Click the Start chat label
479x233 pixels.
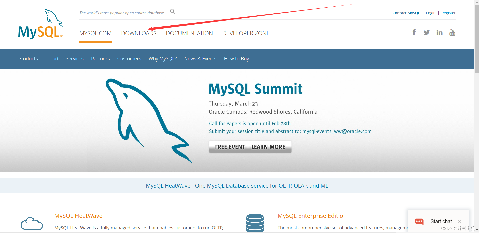coord(441,221)
